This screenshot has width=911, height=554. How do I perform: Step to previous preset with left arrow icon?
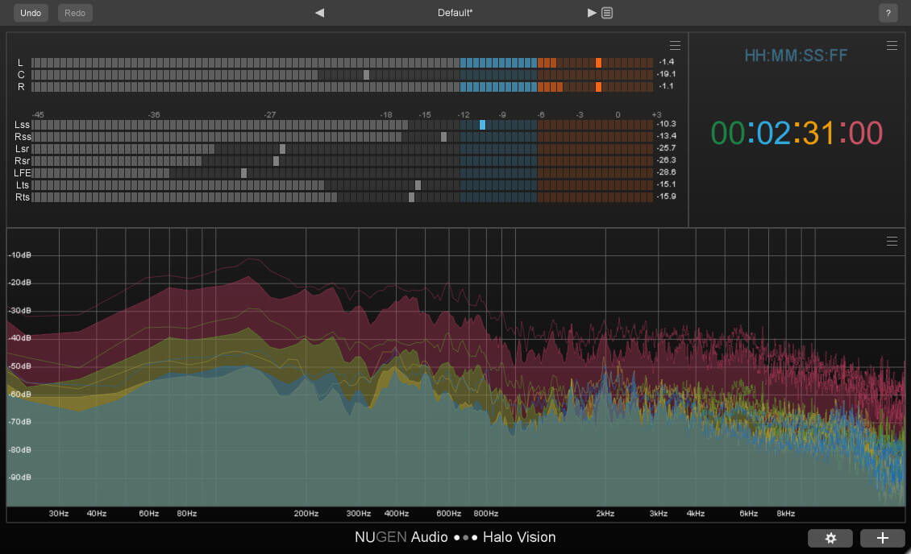319,12
